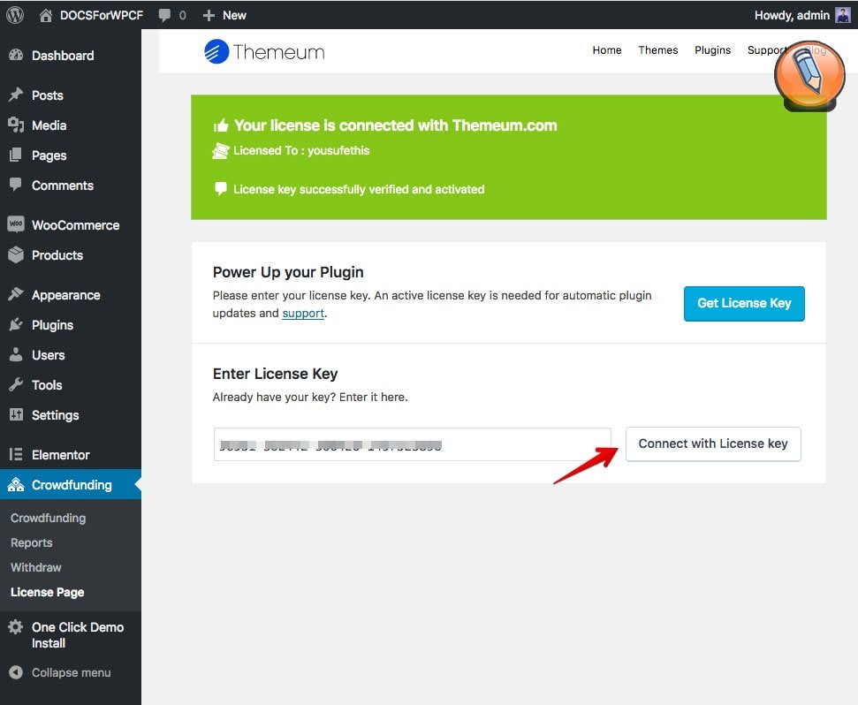
Task: Click the Posts pushpin icon
Action: (x=16, y=95)
